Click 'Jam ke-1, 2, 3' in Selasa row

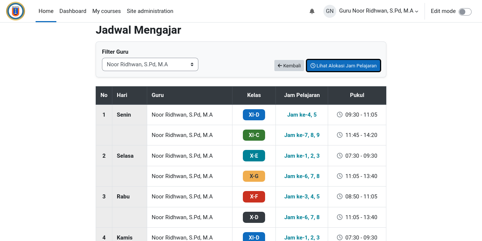point(302,156)
